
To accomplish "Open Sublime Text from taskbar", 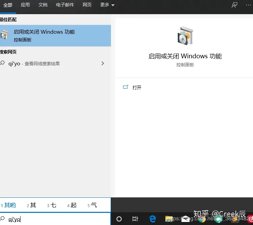I will point(235,219).
